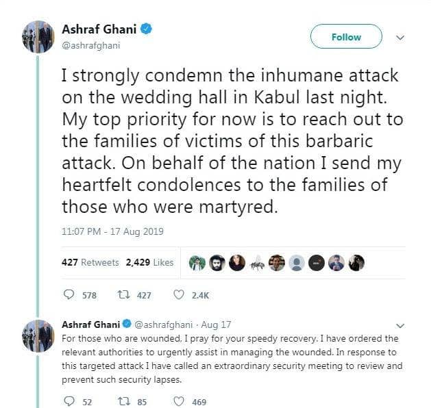Click the verified badge beside Ashraf Ghani header
This screenshot has height=408, width=431.
[x=147, y=29]
